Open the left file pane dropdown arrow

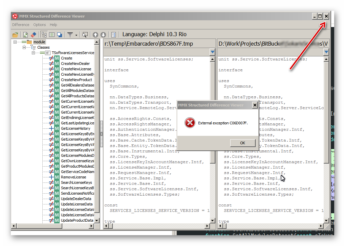click(212, 52)
